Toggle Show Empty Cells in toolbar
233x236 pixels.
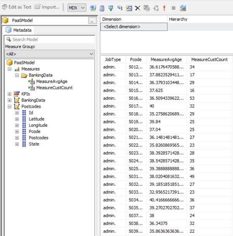[110, 7]
